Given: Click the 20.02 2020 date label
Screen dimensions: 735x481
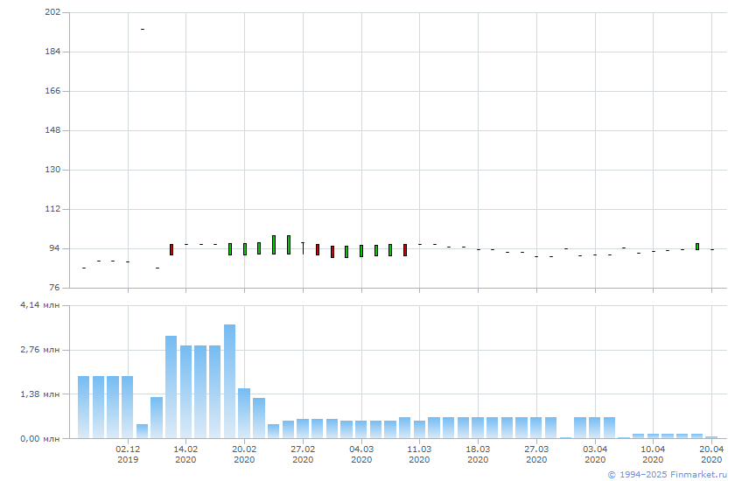Looking at the screenshot, I should pyautogui.click(x=244, y=454).
